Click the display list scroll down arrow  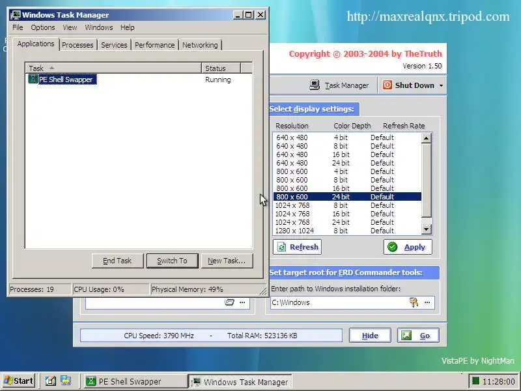pyautogui.click(x=427, y=229)
